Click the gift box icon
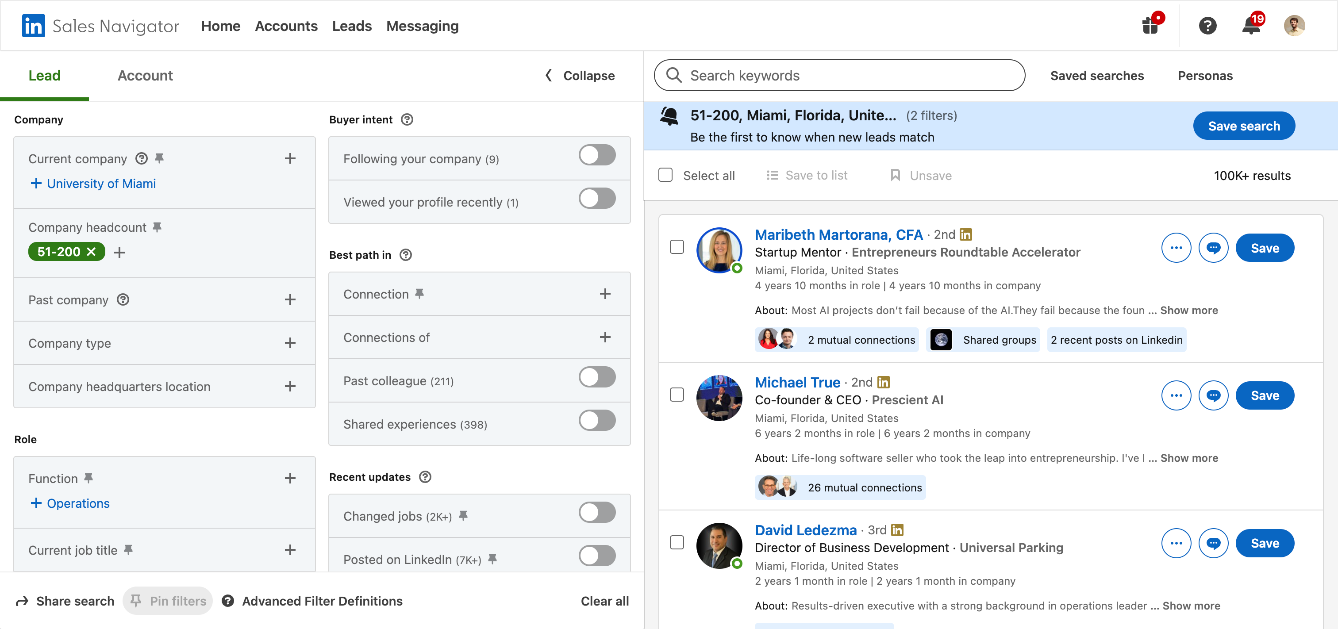Viewport: 1338px width, 629px height. pyautogui.click(x=1150, y=26)
